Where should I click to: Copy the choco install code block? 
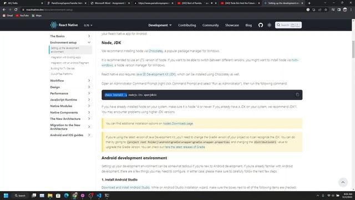(x=297, y=95)
